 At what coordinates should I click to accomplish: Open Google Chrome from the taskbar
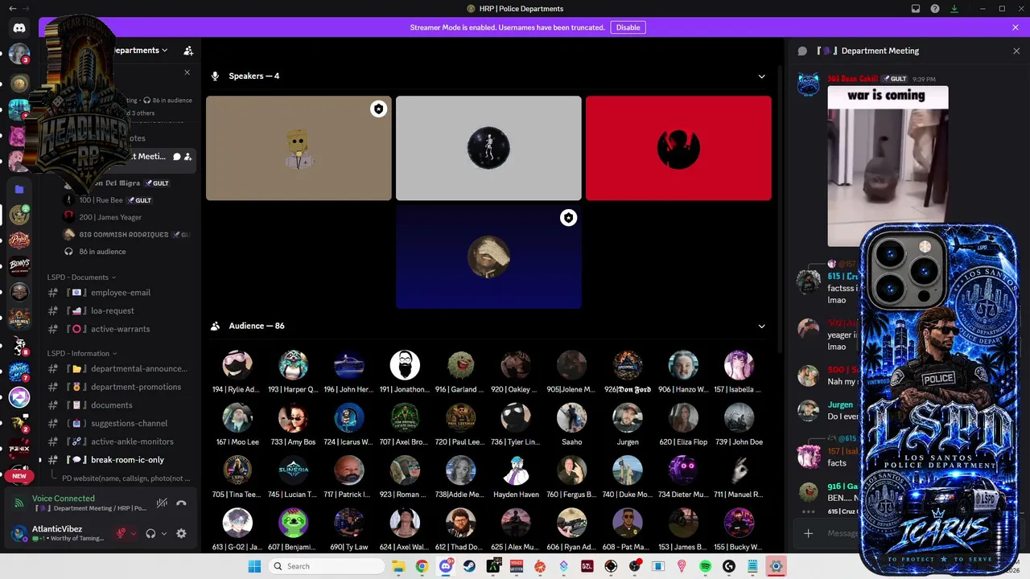(422, 566)
